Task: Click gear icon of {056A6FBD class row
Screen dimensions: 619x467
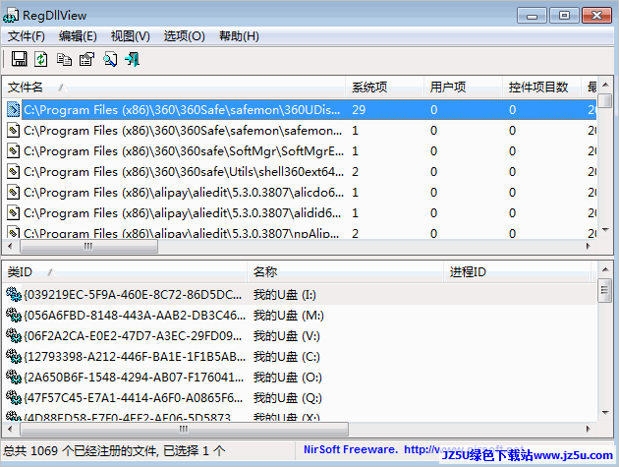Action: point(14,315)
